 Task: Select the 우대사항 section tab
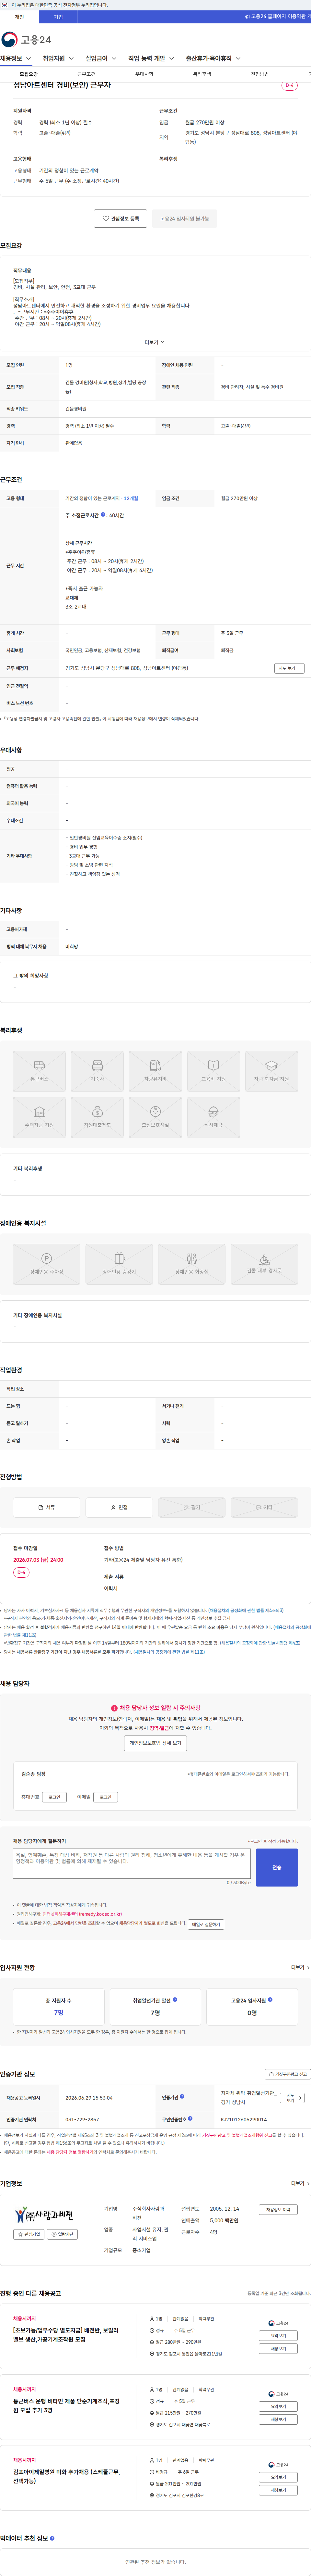coord(144,74)
